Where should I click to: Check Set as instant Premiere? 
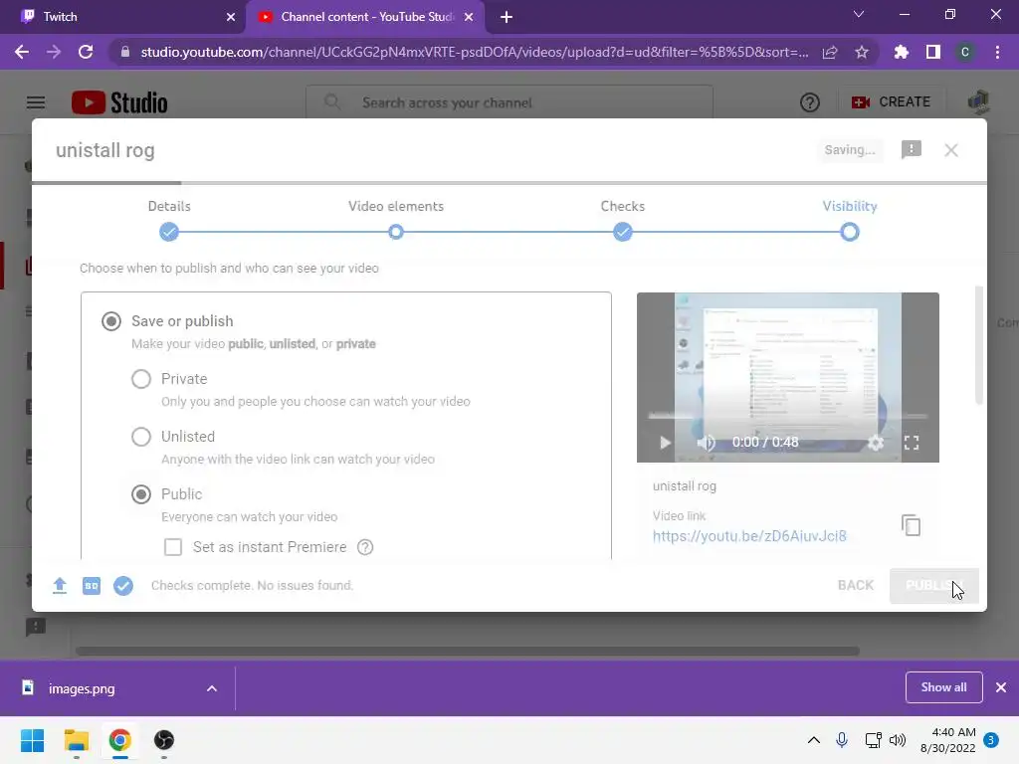(173, 547)
